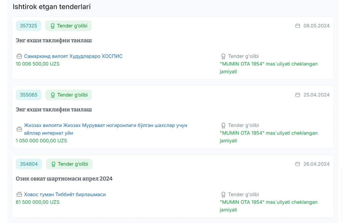Open tender number 357325

tap(29, 26)
